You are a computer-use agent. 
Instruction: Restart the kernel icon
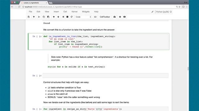(72, 17)
